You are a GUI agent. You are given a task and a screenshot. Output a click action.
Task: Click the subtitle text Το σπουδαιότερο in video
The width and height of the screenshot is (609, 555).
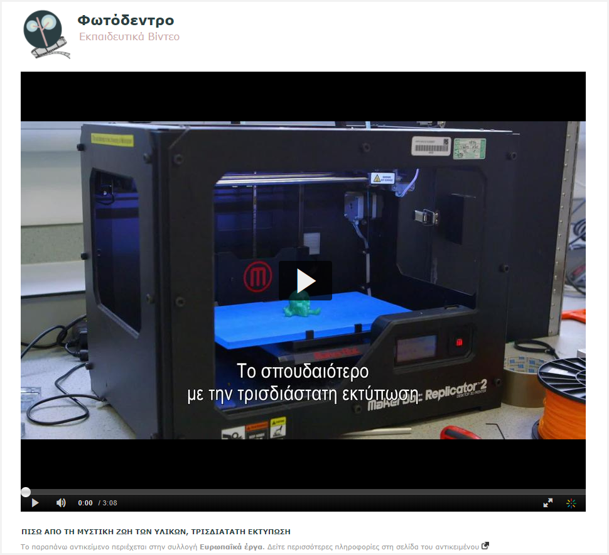[303, 371]
